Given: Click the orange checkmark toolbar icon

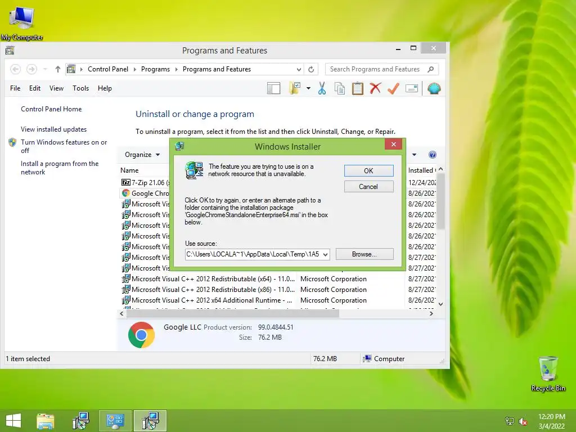Looking at the screenshot, I should 393,88.
